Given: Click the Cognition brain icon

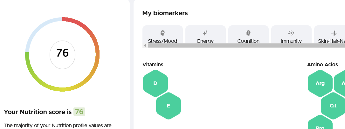Looking at the screenshot, I should point(248,33).
